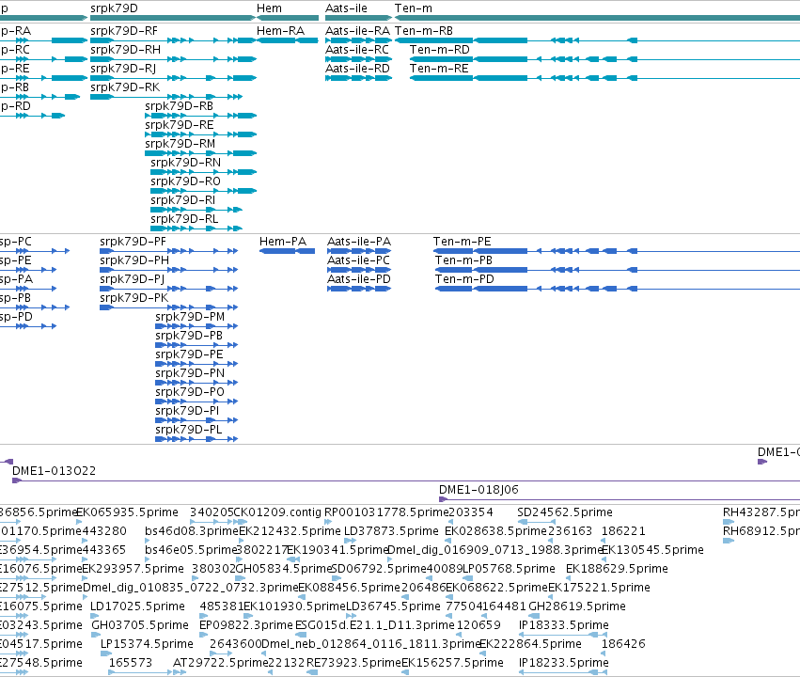Viewport: 800px width, 677px height.
Task: Select protein srpk79D-PO
Action: (190, 393)
